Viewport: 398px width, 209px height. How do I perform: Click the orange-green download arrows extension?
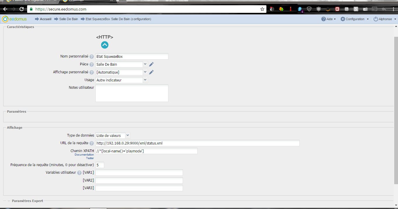281,9
